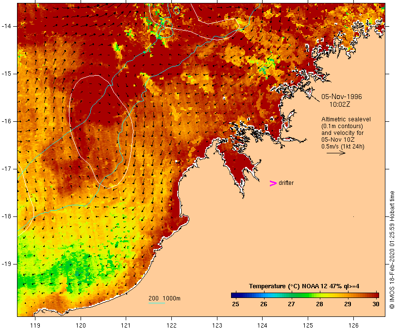Click the 'and velocity for' legend line

pos(342,133)
